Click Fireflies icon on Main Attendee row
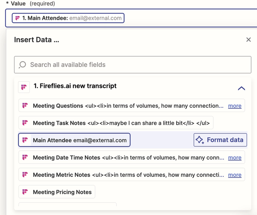The height and width of the screenshot is (215, 257). coord(25,140)
